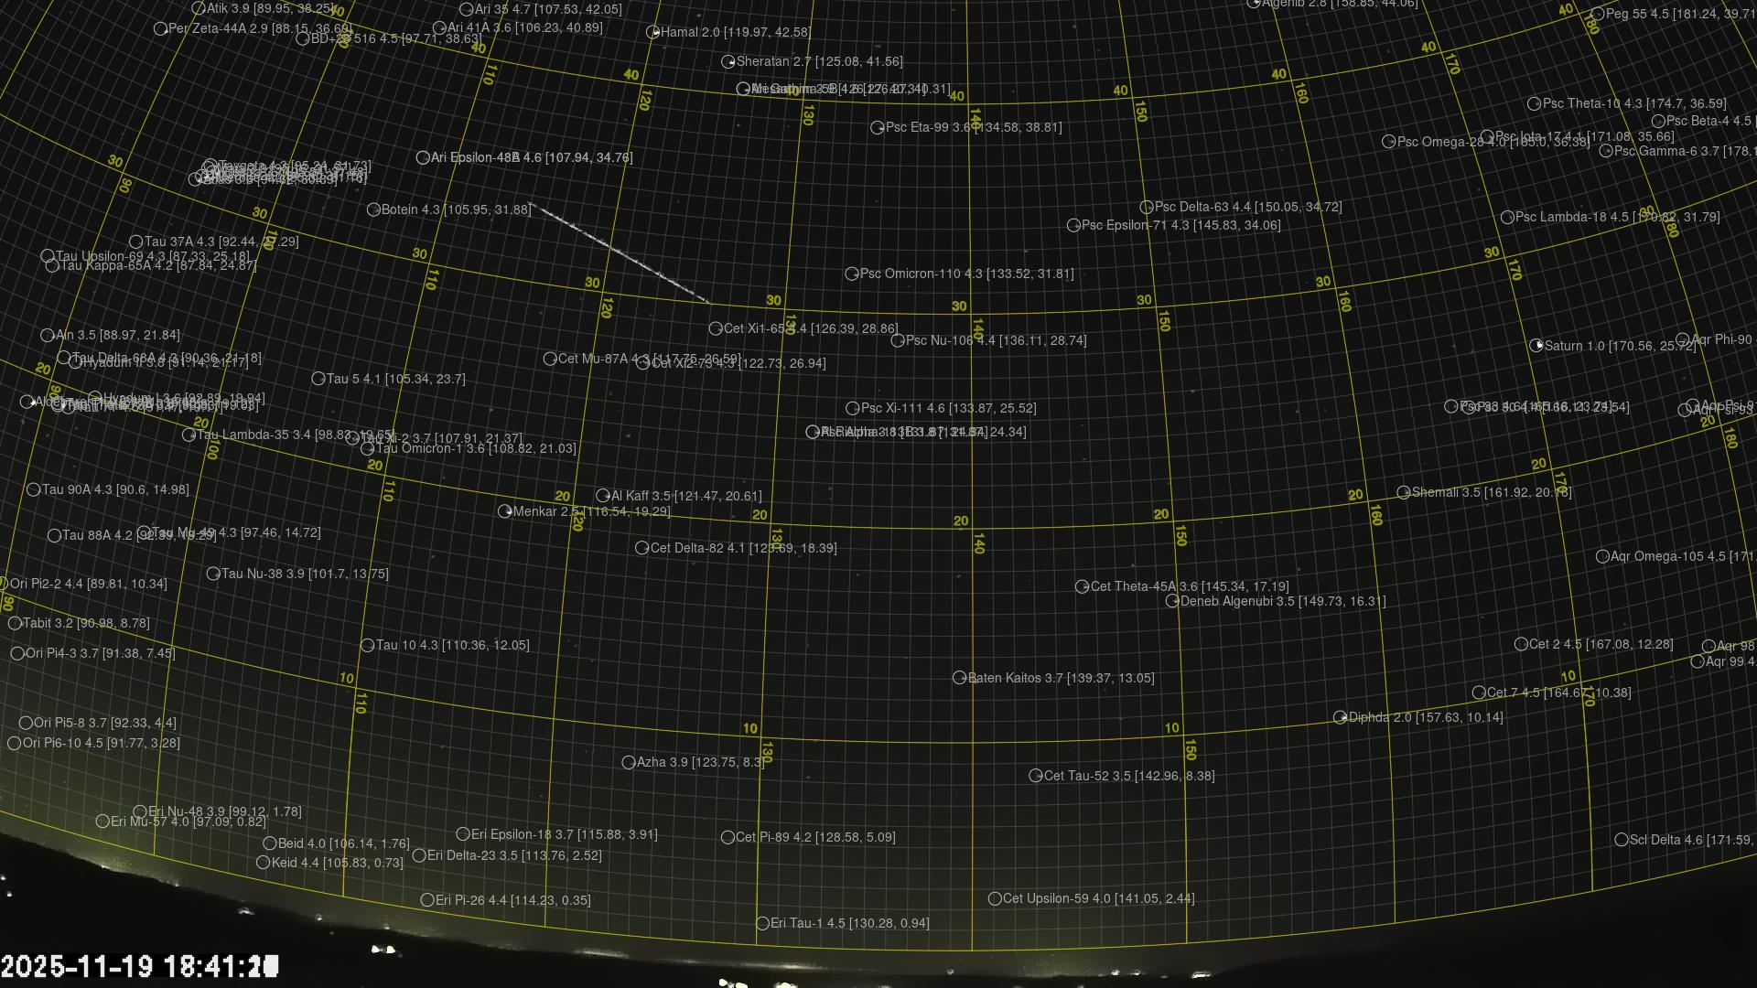
Task: Click the 2025-11-19 timestamp overlay
Action: [139, 966]
